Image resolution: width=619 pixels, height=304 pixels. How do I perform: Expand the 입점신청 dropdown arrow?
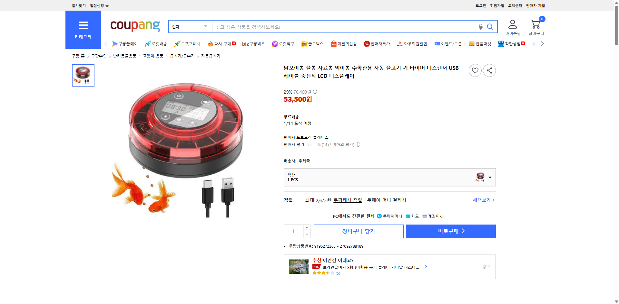pos(107,5)
